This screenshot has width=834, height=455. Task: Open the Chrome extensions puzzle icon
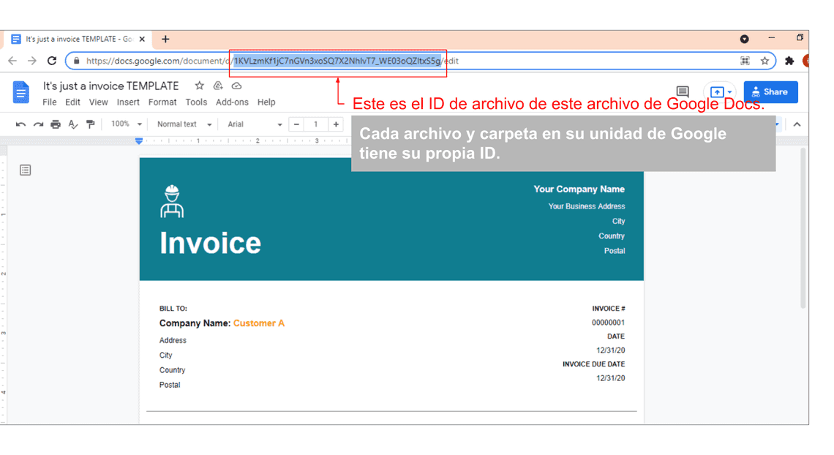tap(789, 61)
